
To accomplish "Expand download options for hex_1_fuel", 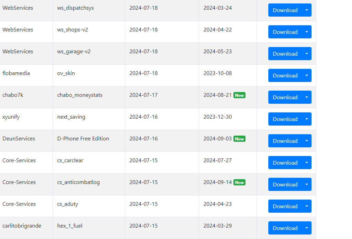I will pos(307,228).
